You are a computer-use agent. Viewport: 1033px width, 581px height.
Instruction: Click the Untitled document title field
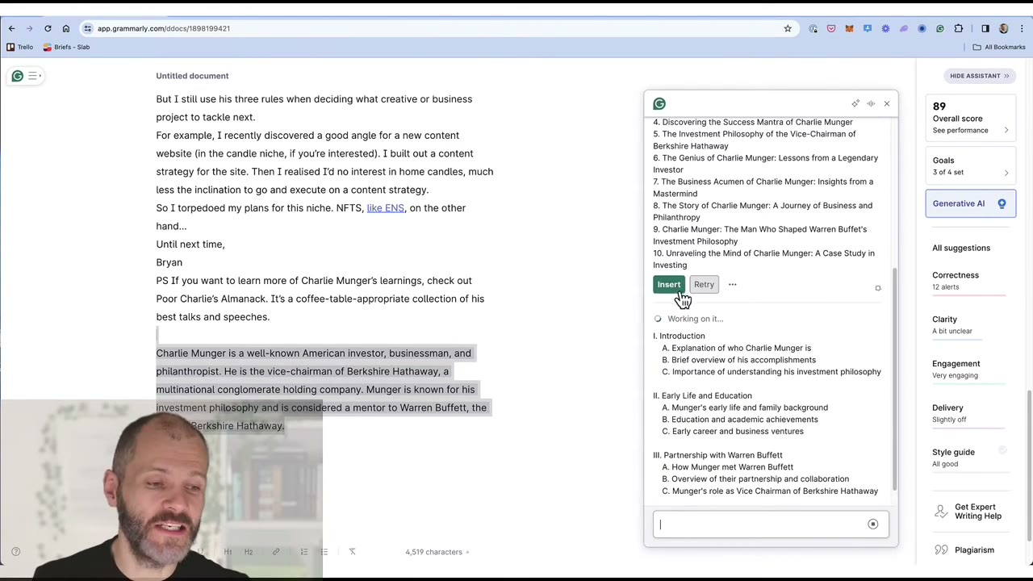click(192, 76)
